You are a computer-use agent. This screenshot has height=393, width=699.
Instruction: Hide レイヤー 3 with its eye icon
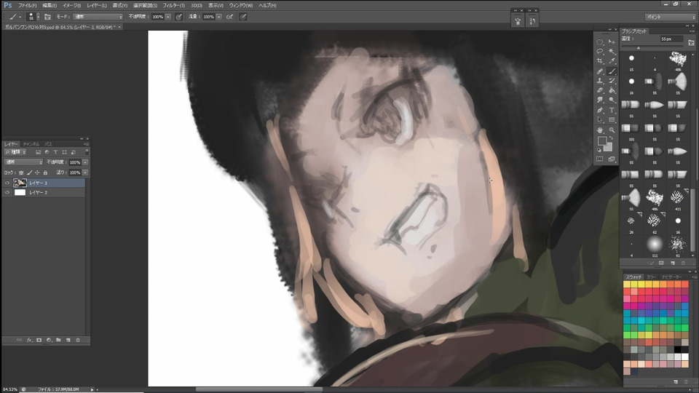click(7, 183)
